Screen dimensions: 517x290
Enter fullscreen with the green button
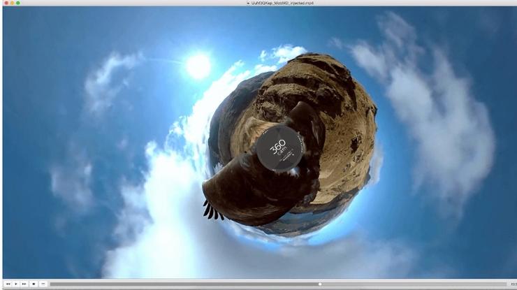pos(18,3)
